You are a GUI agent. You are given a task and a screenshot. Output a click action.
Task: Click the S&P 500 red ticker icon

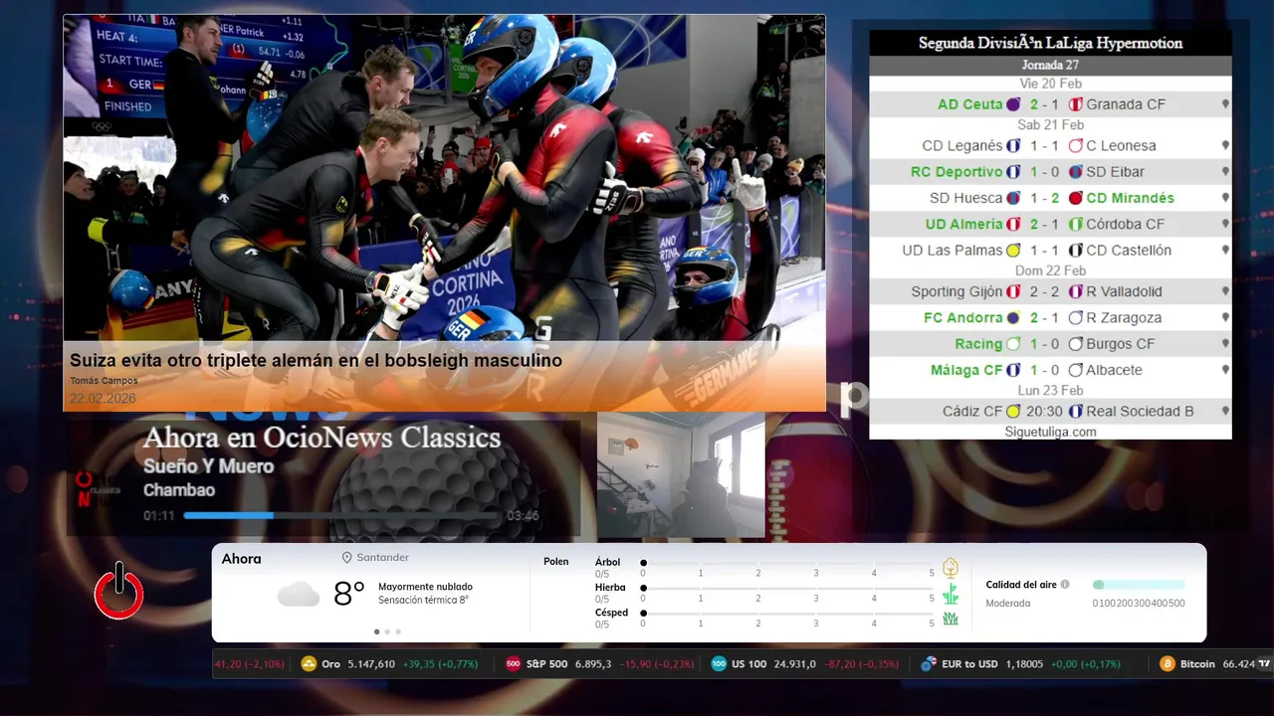(514, 664)
